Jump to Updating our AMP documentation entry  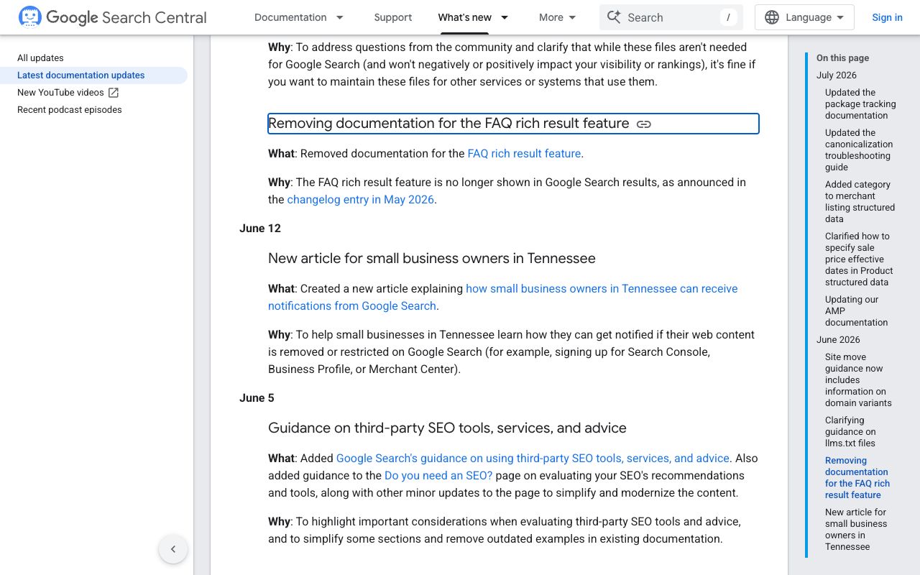pyautogui.click(x=856, y=310)
